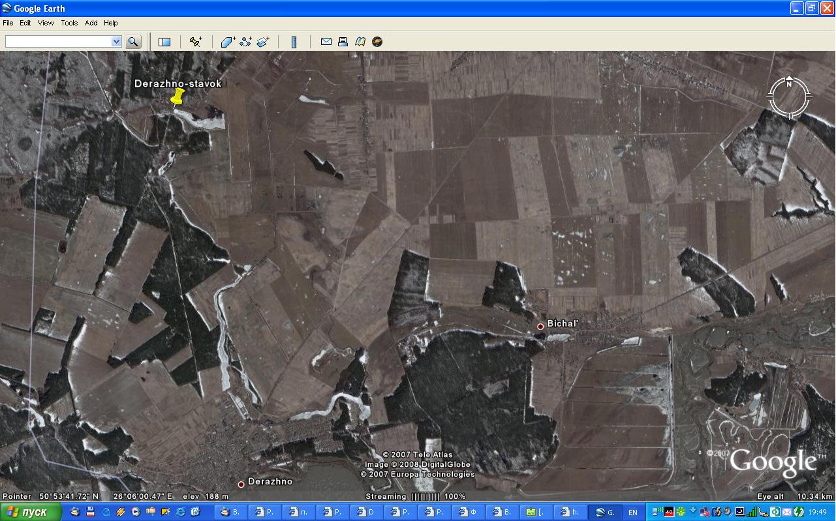
Task: Click the north compass ring control
Action: 789,98
